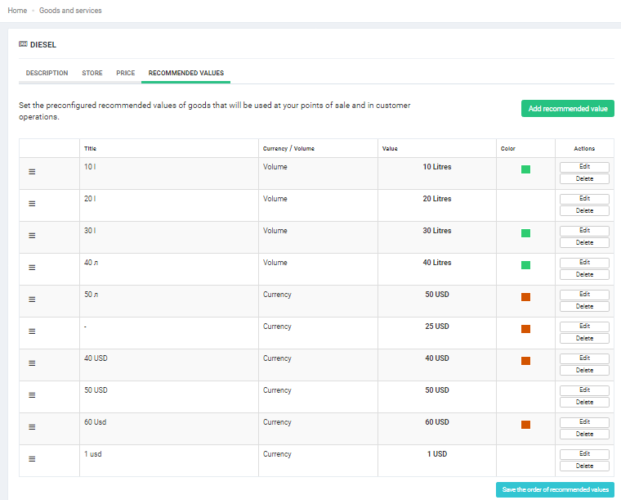Open the Store tab
The height and width of the screenshot is (500, 621).
tap(92, 73)
